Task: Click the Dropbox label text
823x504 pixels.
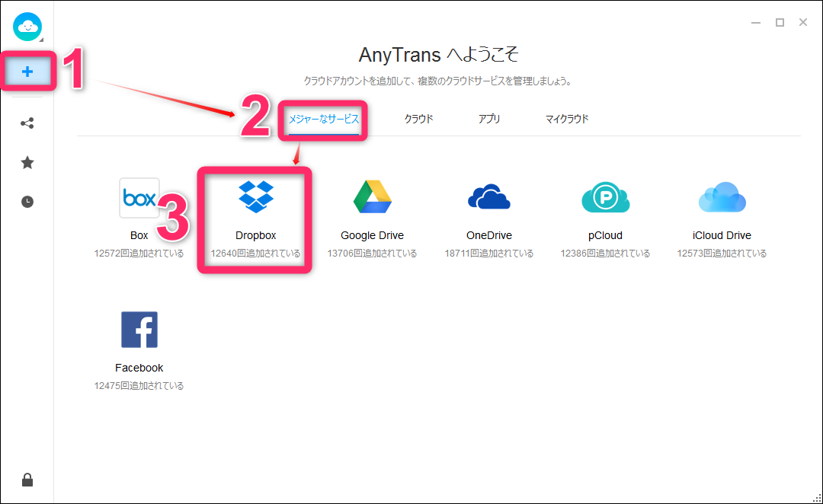Action: 255,235
